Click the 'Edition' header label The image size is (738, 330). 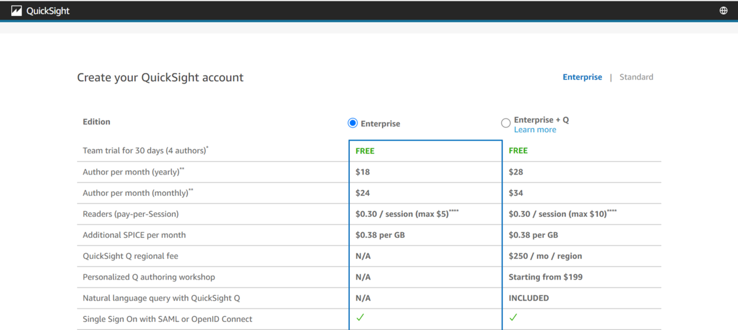click(97, 122)
